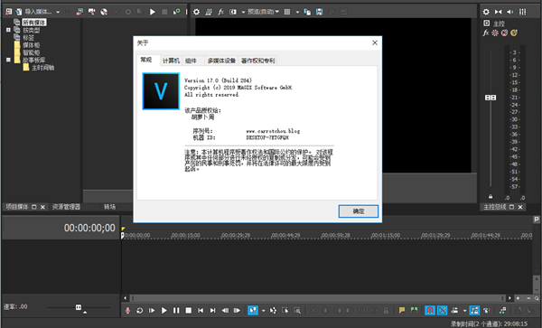Viewport: 542px width, 328px height.
Task: Open master bus automation settings icon
Action: (x=495, y=33)
